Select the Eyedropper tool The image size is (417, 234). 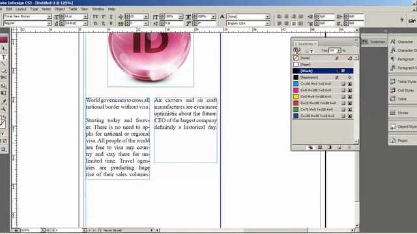pyautogui.click(x=3, y=102)
